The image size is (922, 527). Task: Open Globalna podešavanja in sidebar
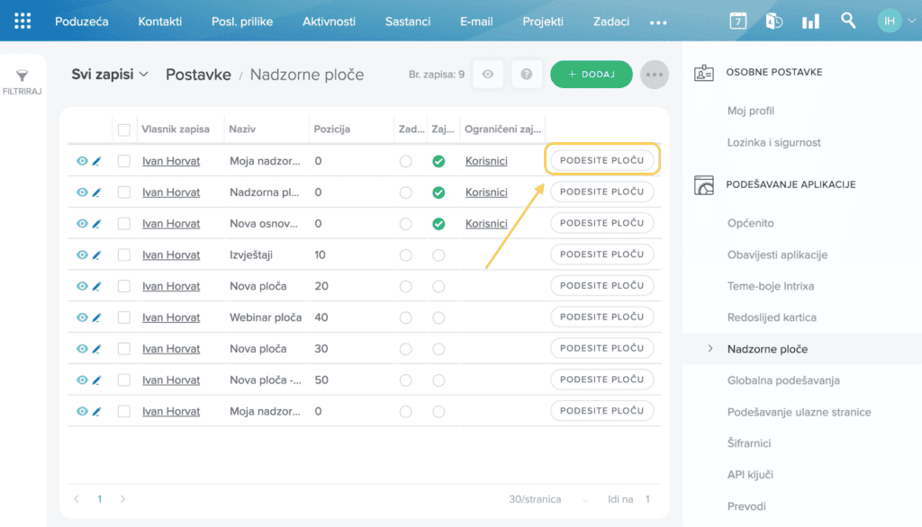tap(783, 380)
